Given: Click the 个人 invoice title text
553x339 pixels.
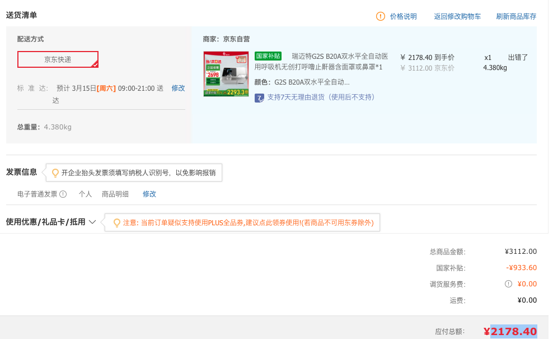Looking at the screenshot, I should tap(85, 194).
